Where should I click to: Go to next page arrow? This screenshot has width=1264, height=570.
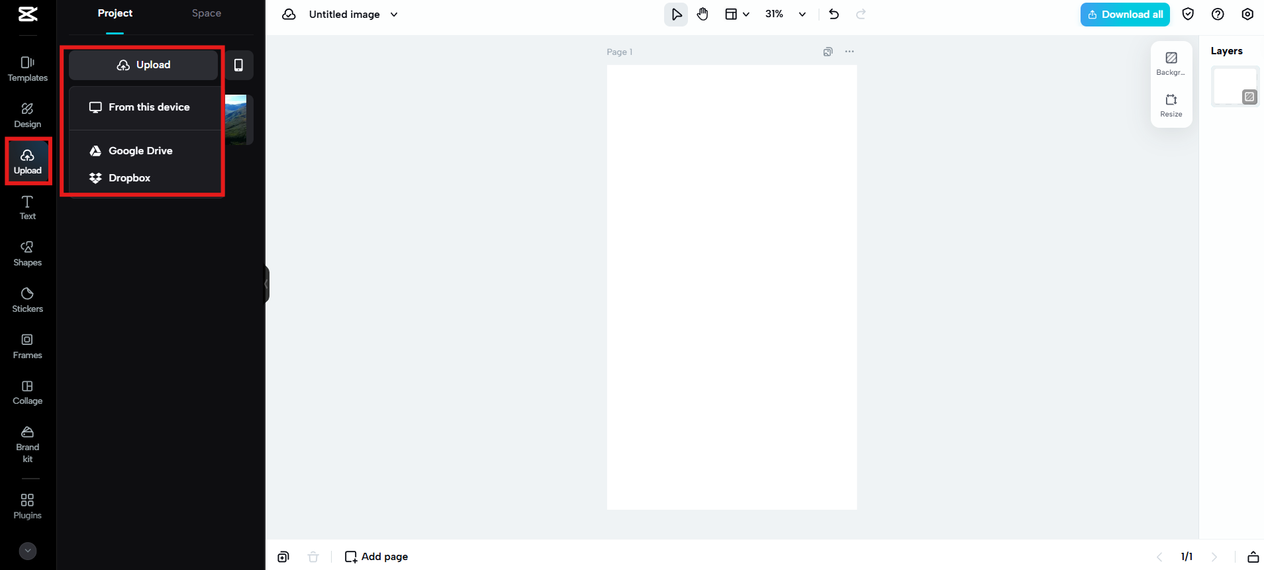pyautogui.click(x=1214, y=557)
